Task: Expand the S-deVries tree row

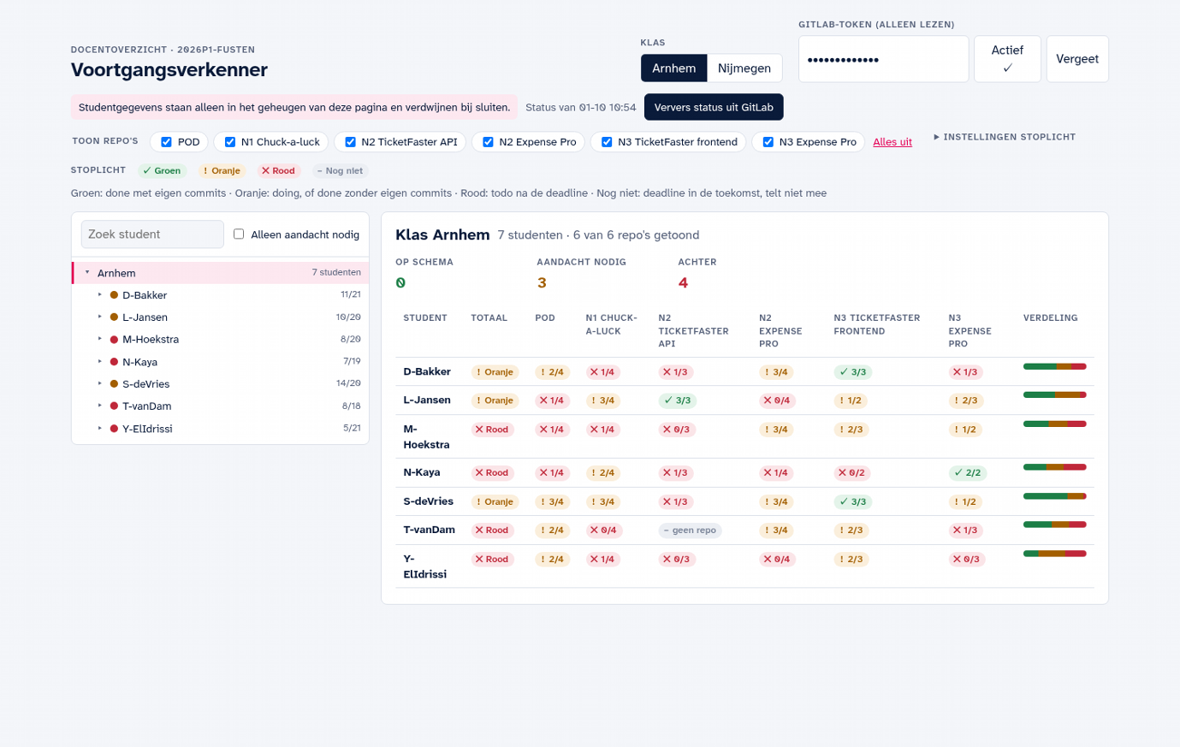Action: click(x=100, y=384)
